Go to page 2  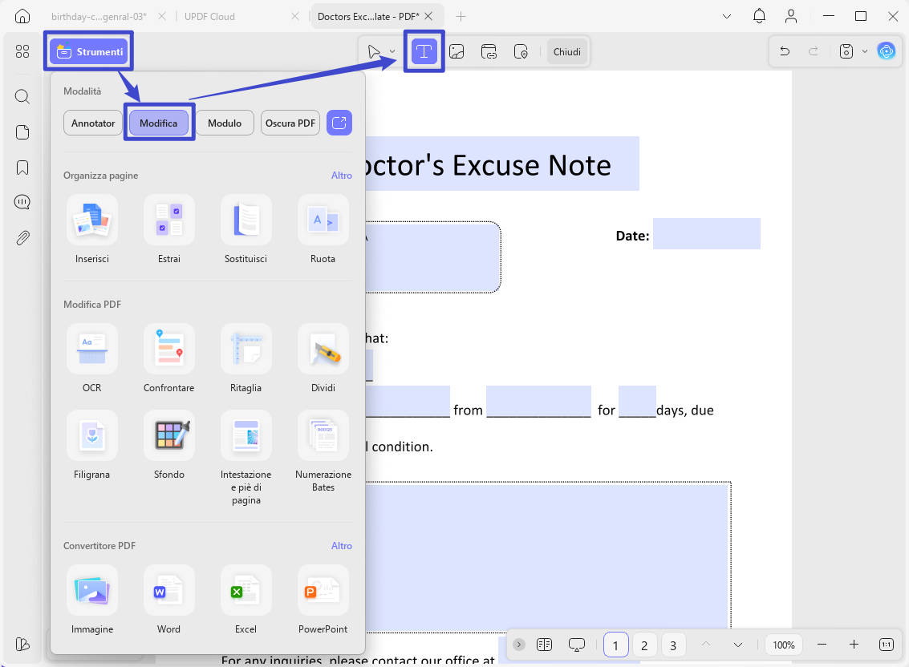[x=644, y=645]
